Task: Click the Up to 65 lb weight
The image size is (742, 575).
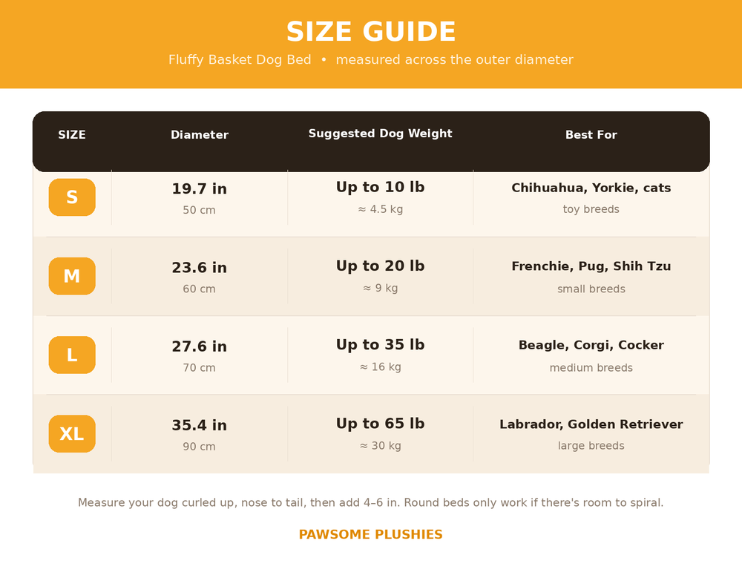Action: pos(381,424)
